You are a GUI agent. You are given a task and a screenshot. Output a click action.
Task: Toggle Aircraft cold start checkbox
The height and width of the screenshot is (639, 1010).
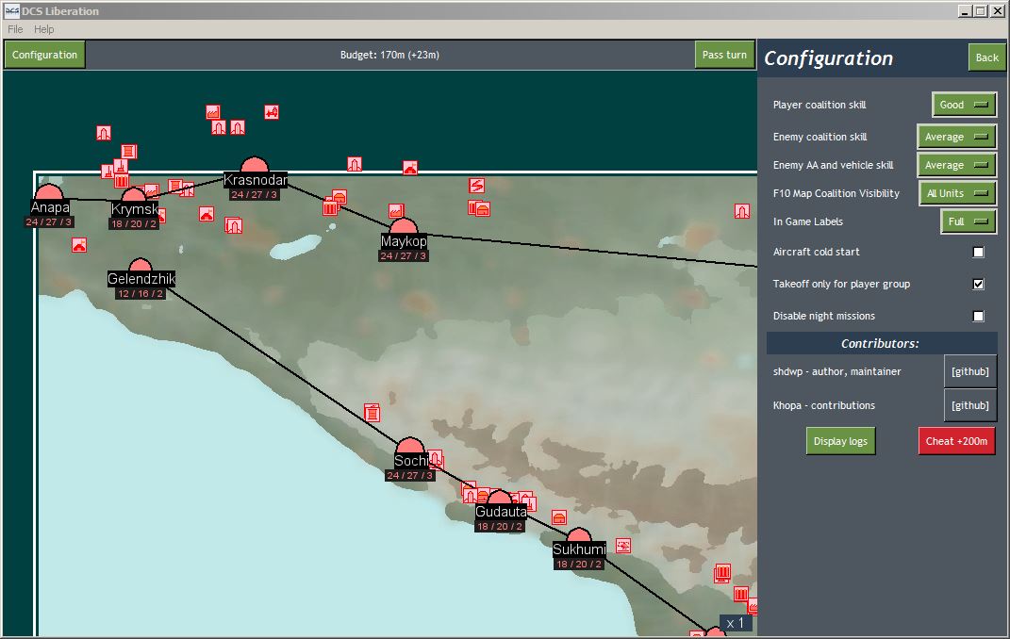point(978,252)
